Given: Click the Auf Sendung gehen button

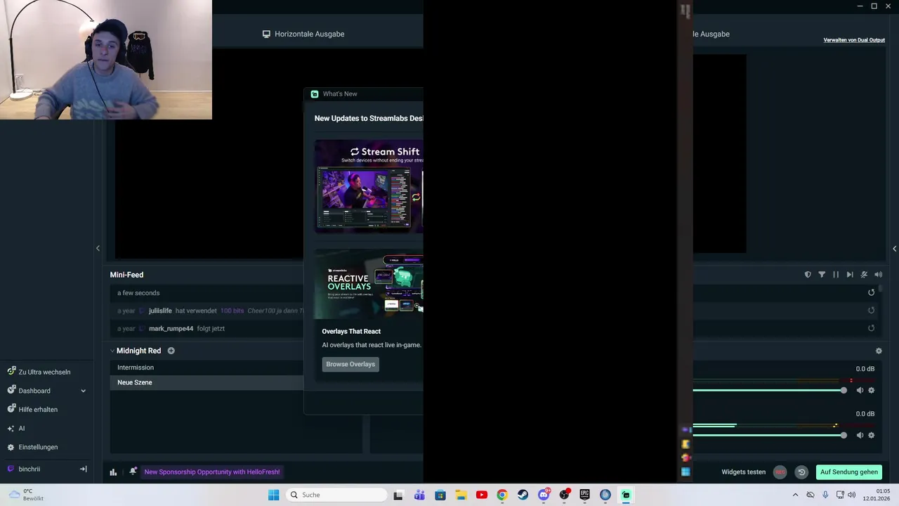Looking at the screenshot, I should [x=848, y=472].
